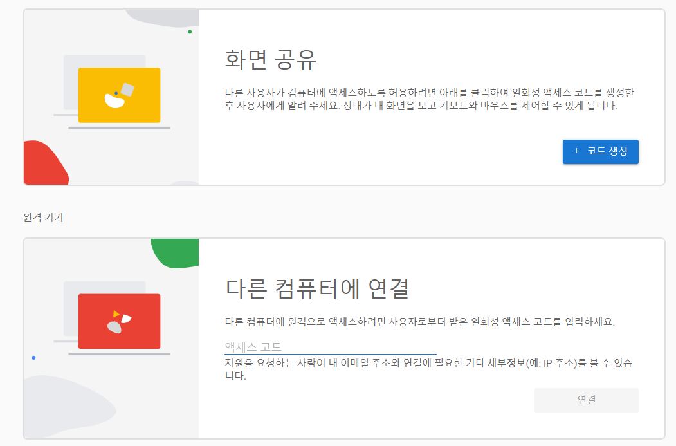Select the 화면 공유 heading
This screenshot has width=676, height=446.
coord(271,59)
